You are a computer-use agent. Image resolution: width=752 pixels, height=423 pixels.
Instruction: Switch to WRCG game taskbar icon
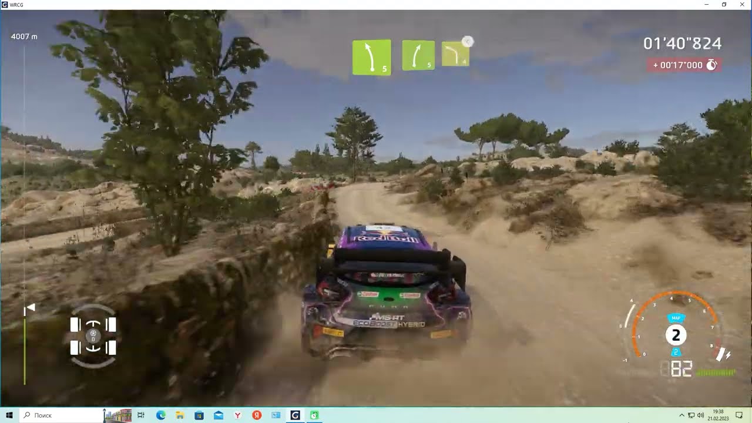[295, 415]
